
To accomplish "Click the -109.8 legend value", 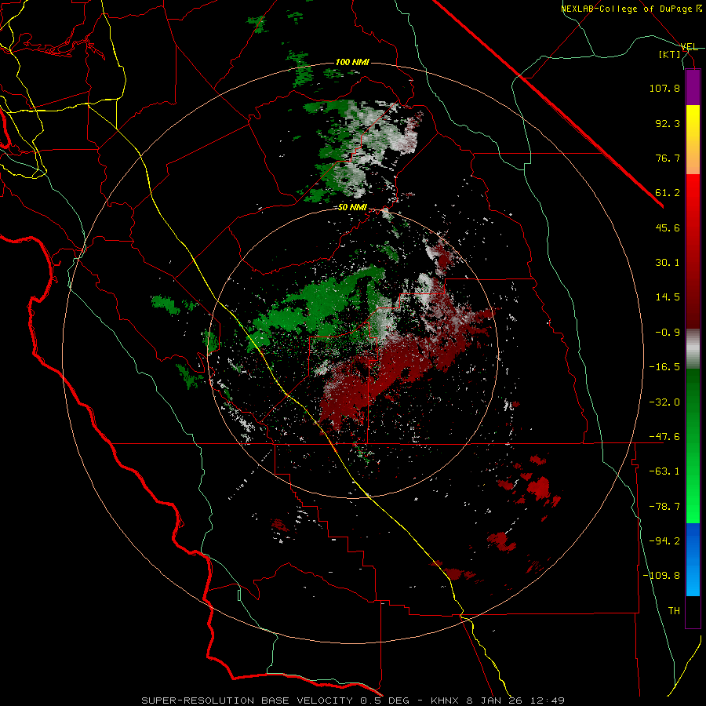I will 661,576.
